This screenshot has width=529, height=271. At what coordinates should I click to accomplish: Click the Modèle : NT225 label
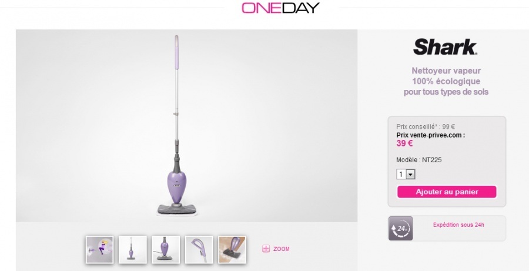(418, 160)
